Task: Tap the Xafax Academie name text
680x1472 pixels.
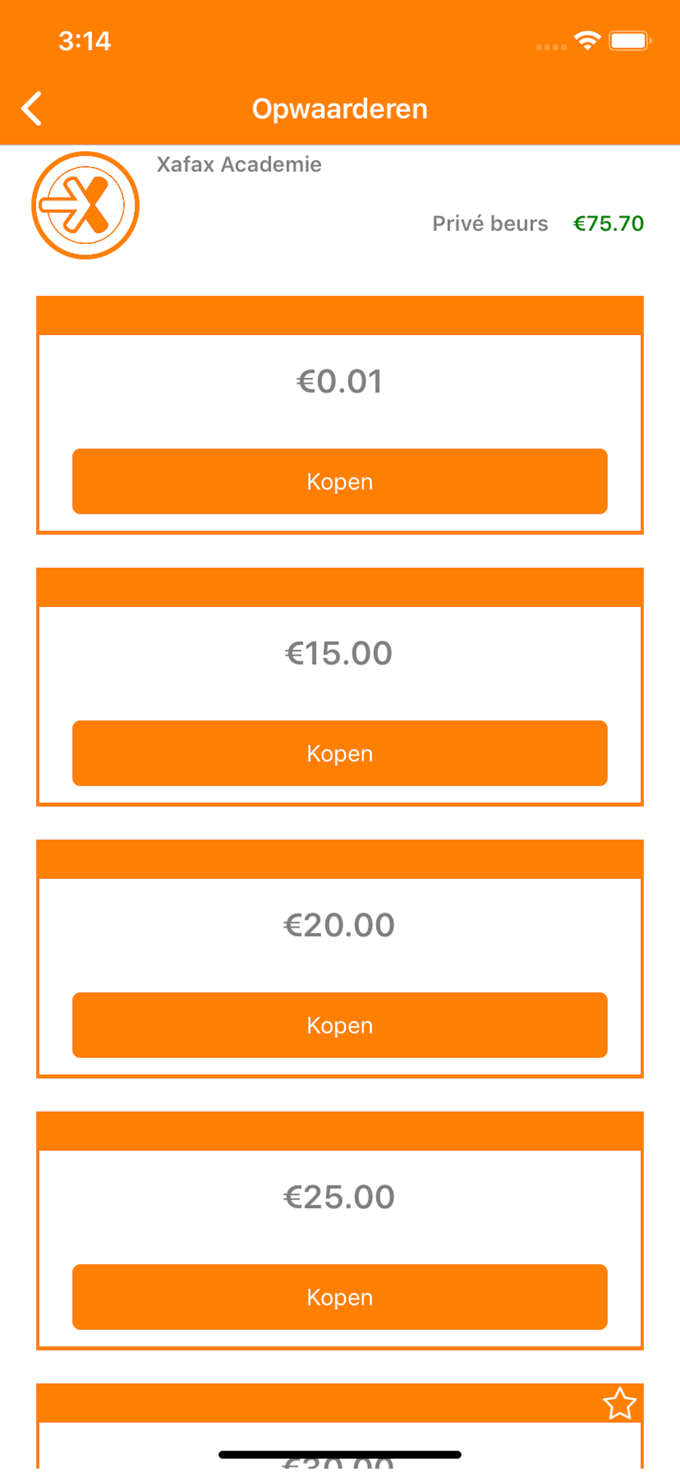Action: (x=239, y=165)
